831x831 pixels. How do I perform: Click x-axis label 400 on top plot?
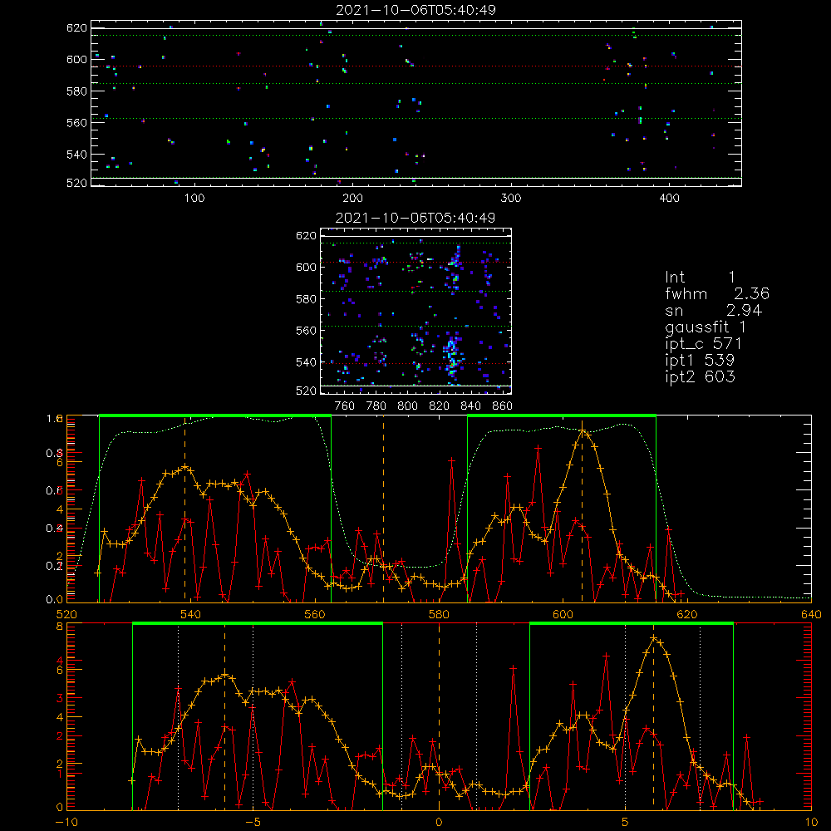669,199
